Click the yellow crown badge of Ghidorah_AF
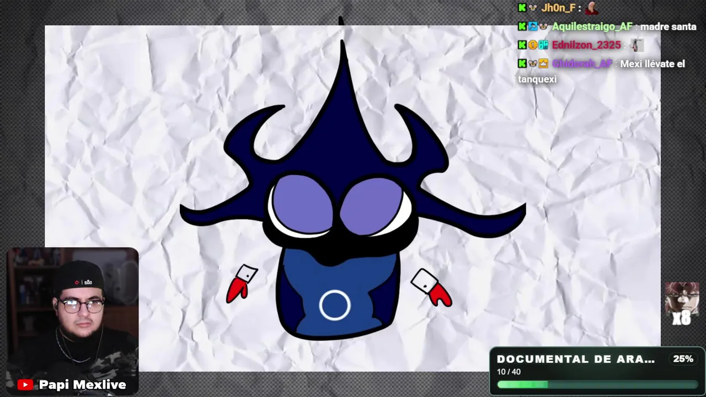Viewport: 706px width, 397px height. [x=543, y=63]
